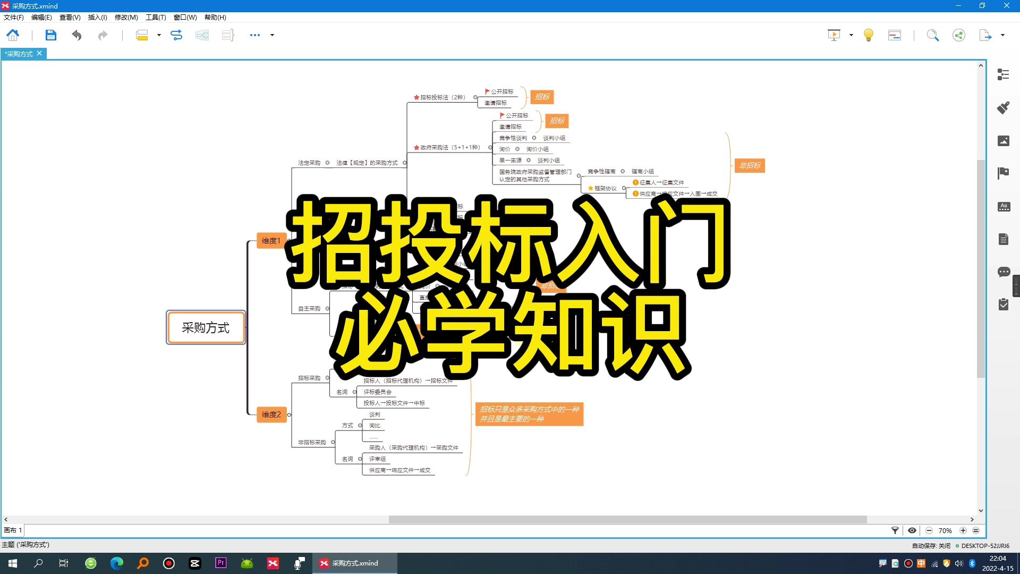Collapse the 招标投标法 (2种) branch
The width and height of the screenshot is (1020, 574).
(x=475, y=97)
